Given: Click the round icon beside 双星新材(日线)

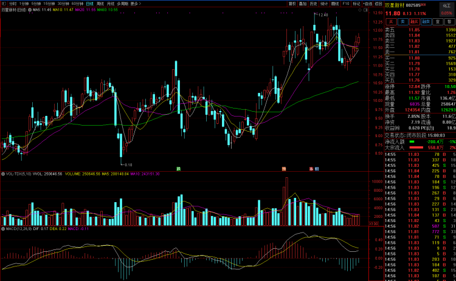Looking at the screenshot, I should point(29,10).
